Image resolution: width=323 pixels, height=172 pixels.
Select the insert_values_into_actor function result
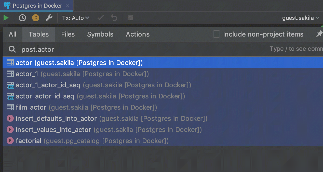coord(53,130)
